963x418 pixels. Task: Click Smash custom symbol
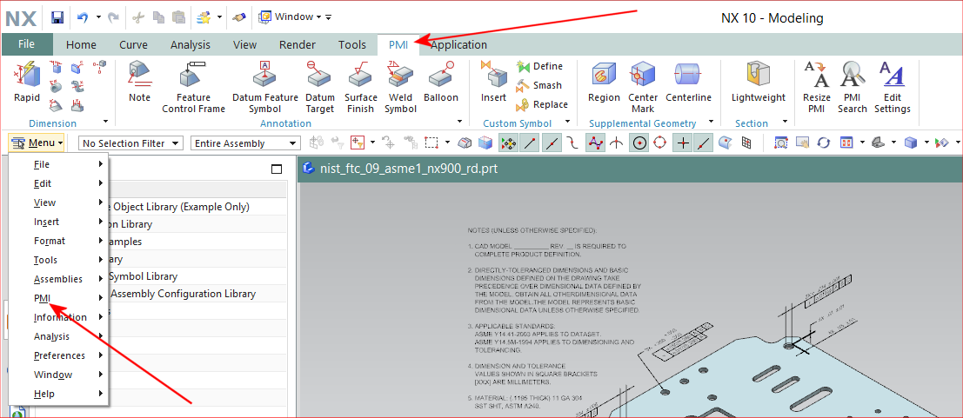[x=540, y=85]
